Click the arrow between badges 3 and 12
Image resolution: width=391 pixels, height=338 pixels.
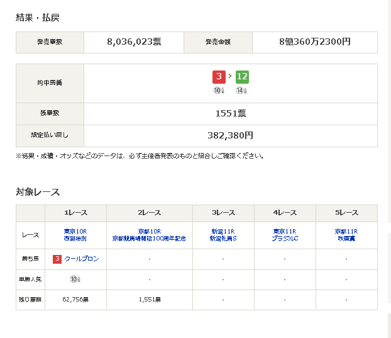(230, 77)
